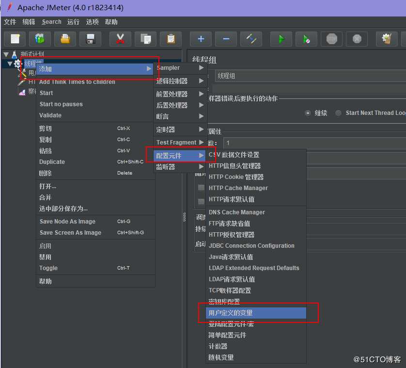
Task: Select 计数器 config element
Action: tap(256, 347)
